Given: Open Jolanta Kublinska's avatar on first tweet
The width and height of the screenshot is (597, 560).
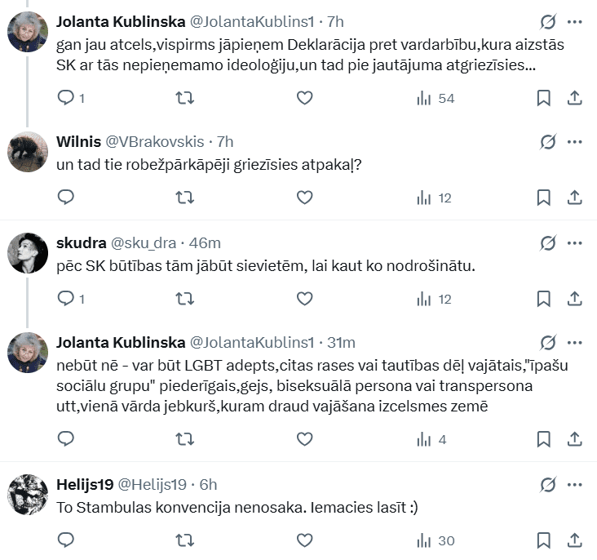Looking at the screenshot, I should coord(28,32).
